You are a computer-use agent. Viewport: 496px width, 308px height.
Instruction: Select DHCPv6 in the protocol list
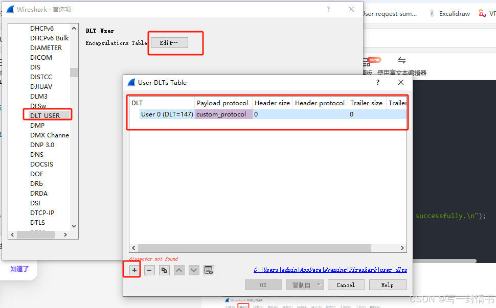point(42,29)
